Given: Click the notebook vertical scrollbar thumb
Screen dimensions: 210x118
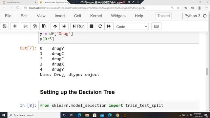Looking at the screenshot, I should [207, 71].
